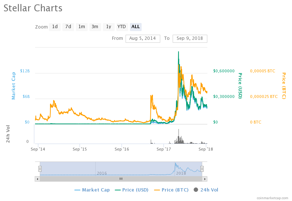This screenshot has height=201, width=292.
Task: Click the $0,300000 price label
Action: pos(224,96)
